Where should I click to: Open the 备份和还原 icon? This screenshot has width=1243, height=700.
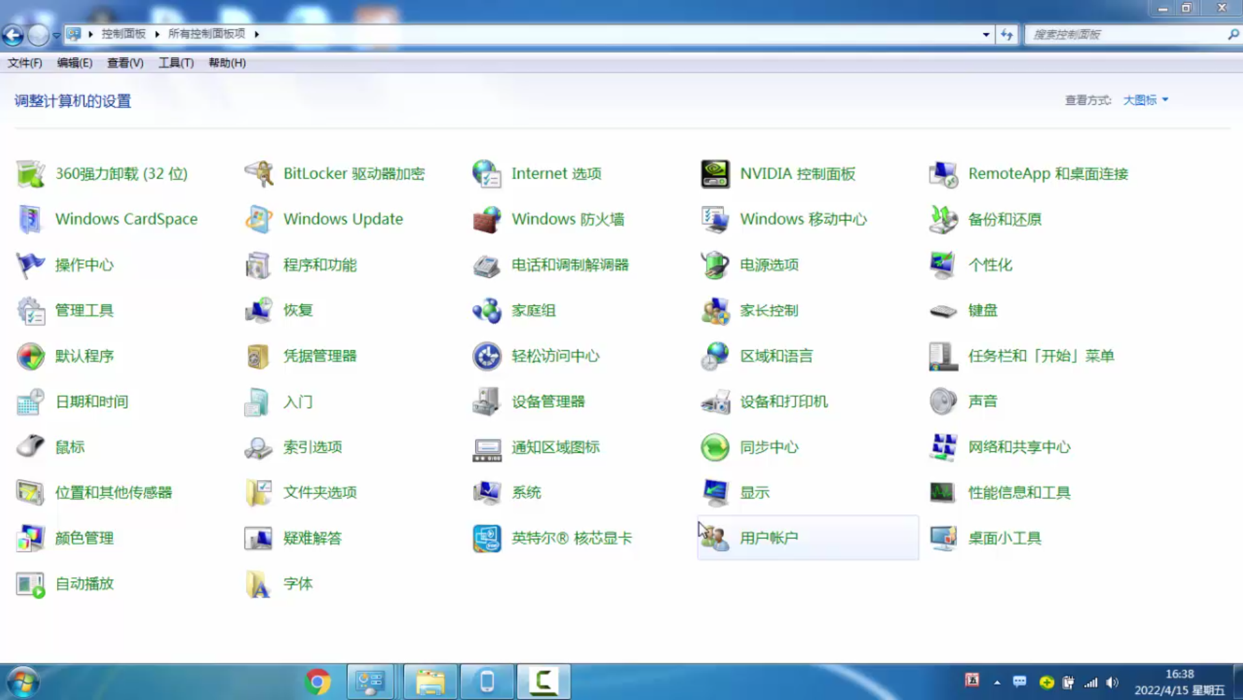pyautogui.click(x=944, y=219)
